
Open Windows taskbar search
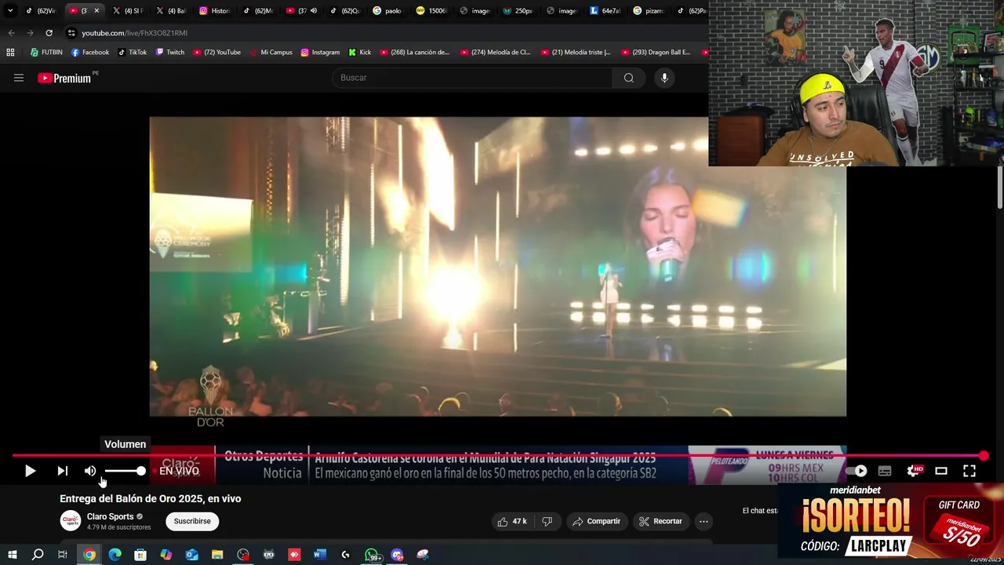tap(38, 555)
